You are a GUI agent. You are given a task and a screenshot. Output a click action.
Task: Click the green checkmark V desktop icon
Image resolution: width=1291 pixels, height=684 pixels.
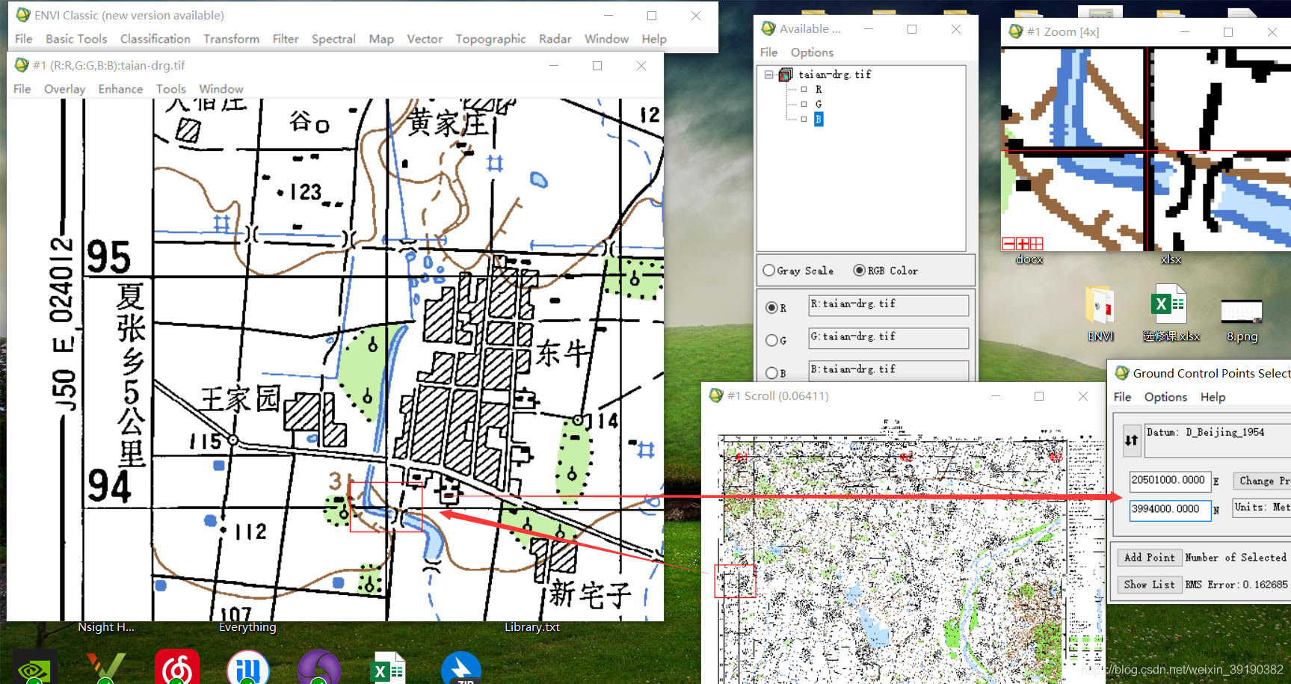pyautogui.click(x=105, y=668)
